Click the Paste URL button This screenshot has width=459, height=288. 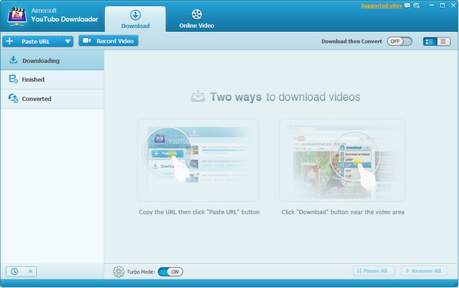pos(32,41)
